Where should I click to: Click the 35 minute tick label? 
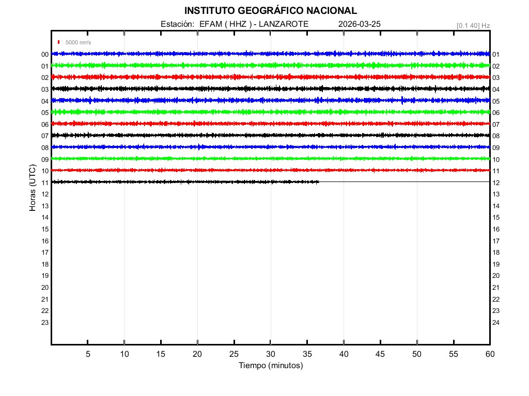click(307, 354)
